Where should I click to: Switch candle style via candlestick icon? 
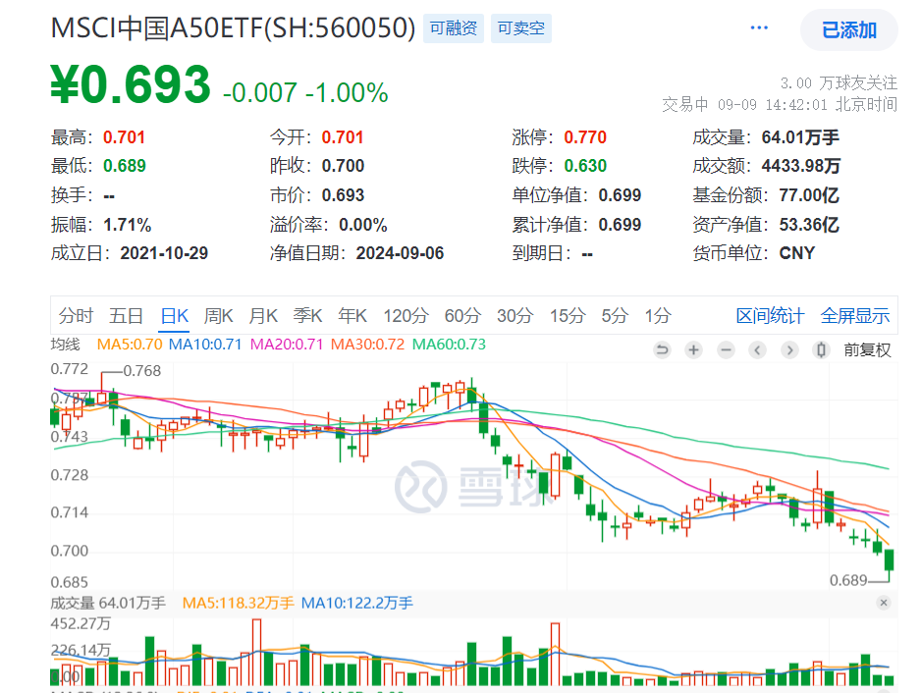point(821,349)
